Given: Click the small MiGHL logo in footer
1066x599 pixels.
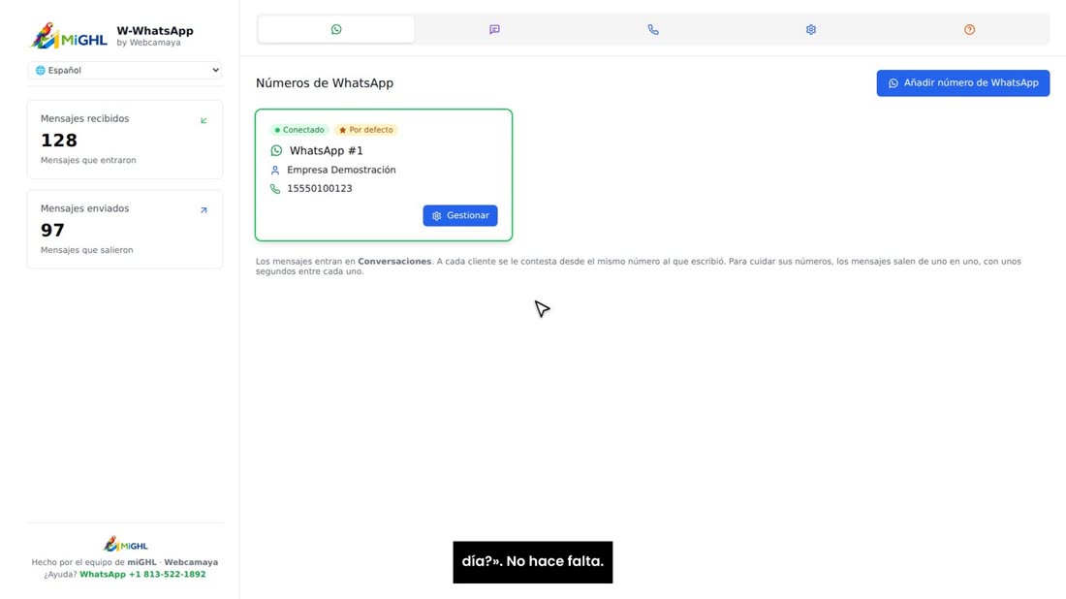Looking at the screenshot, I should click(x=125, y=544).
